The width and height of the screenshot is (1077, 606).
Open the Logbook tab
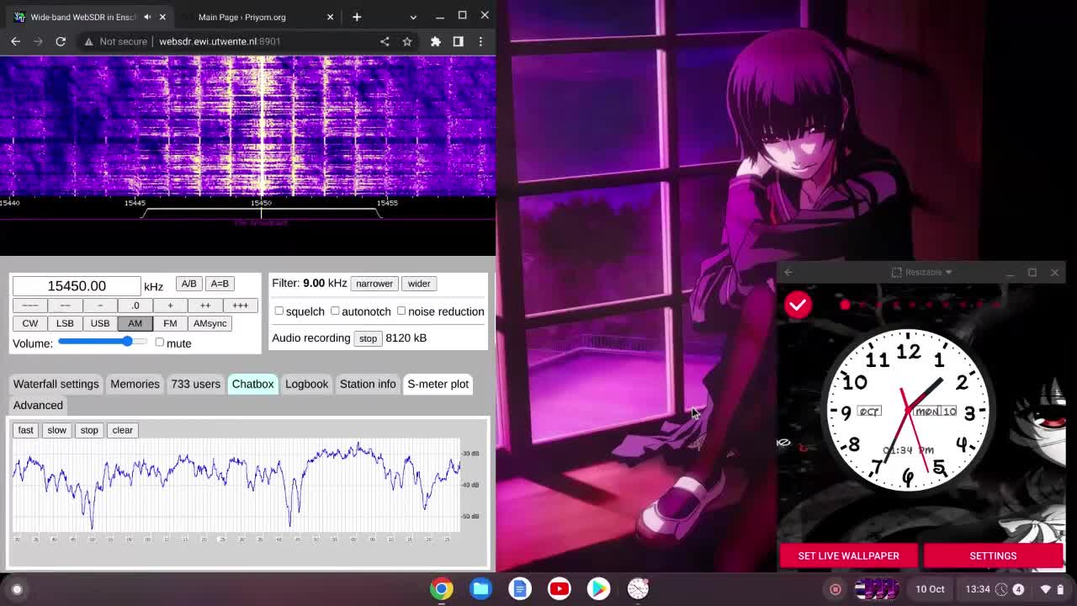click(x=306, y=384)
